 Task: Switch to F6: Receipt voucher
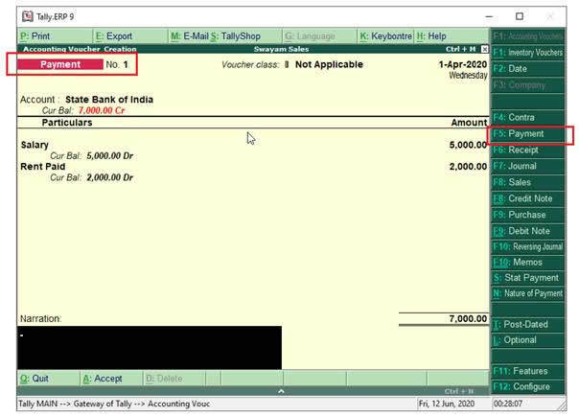coord(527,150)
